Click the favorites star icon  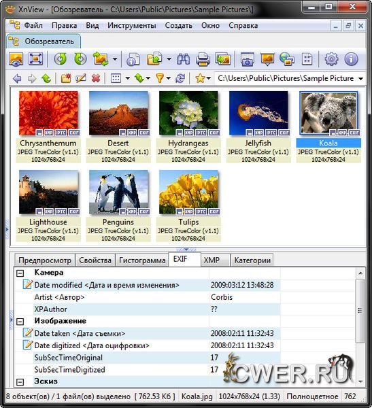tap(200, 78)
